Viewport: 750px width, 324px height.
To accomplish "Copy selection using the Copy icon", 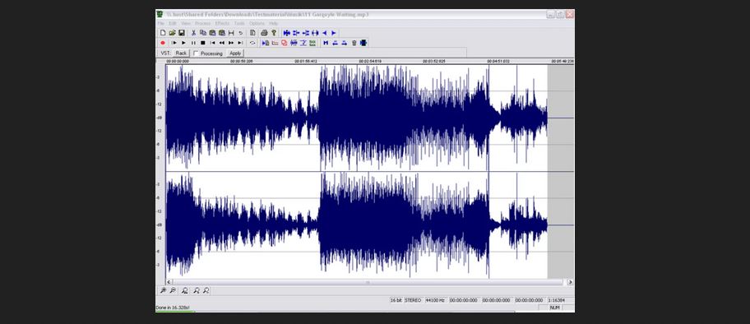I will coord(203,33).
